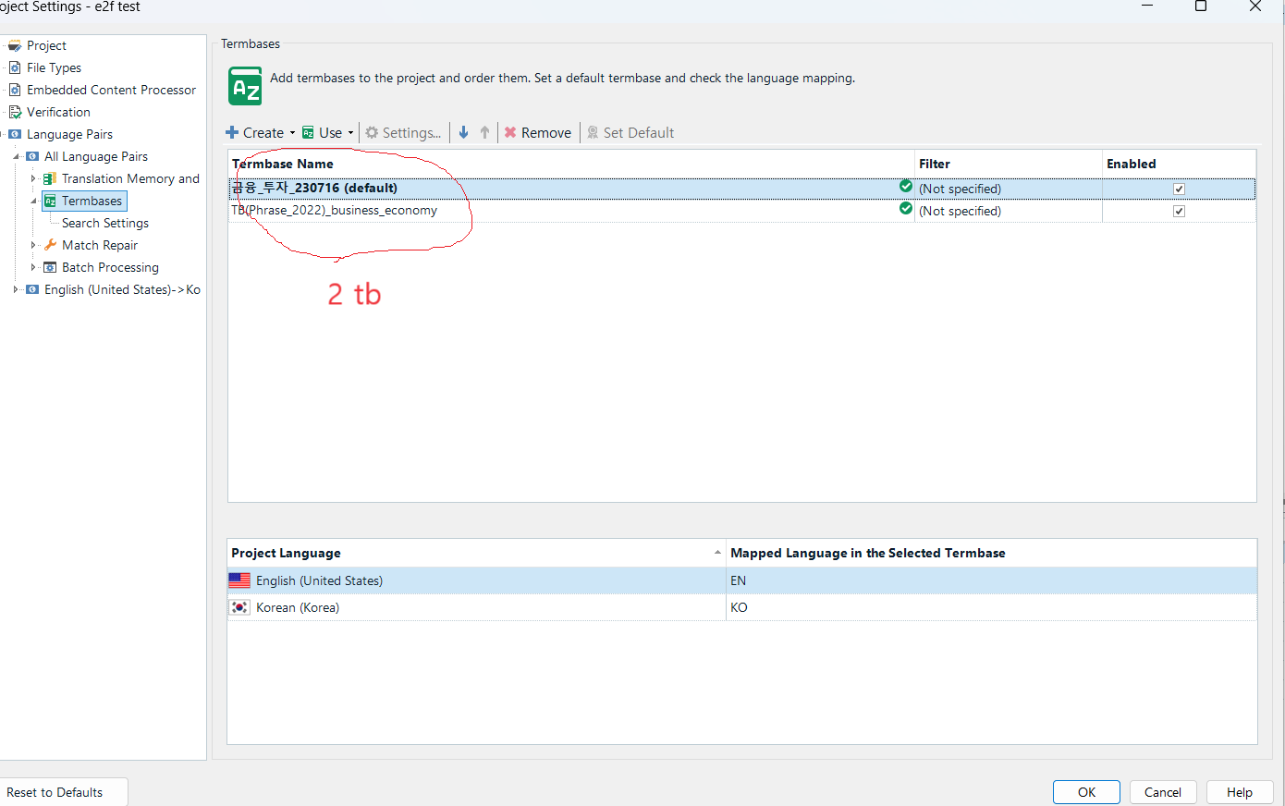
Task: Toggle Enabled checkbox for business_economy termbase
Action: point(1179,211)
